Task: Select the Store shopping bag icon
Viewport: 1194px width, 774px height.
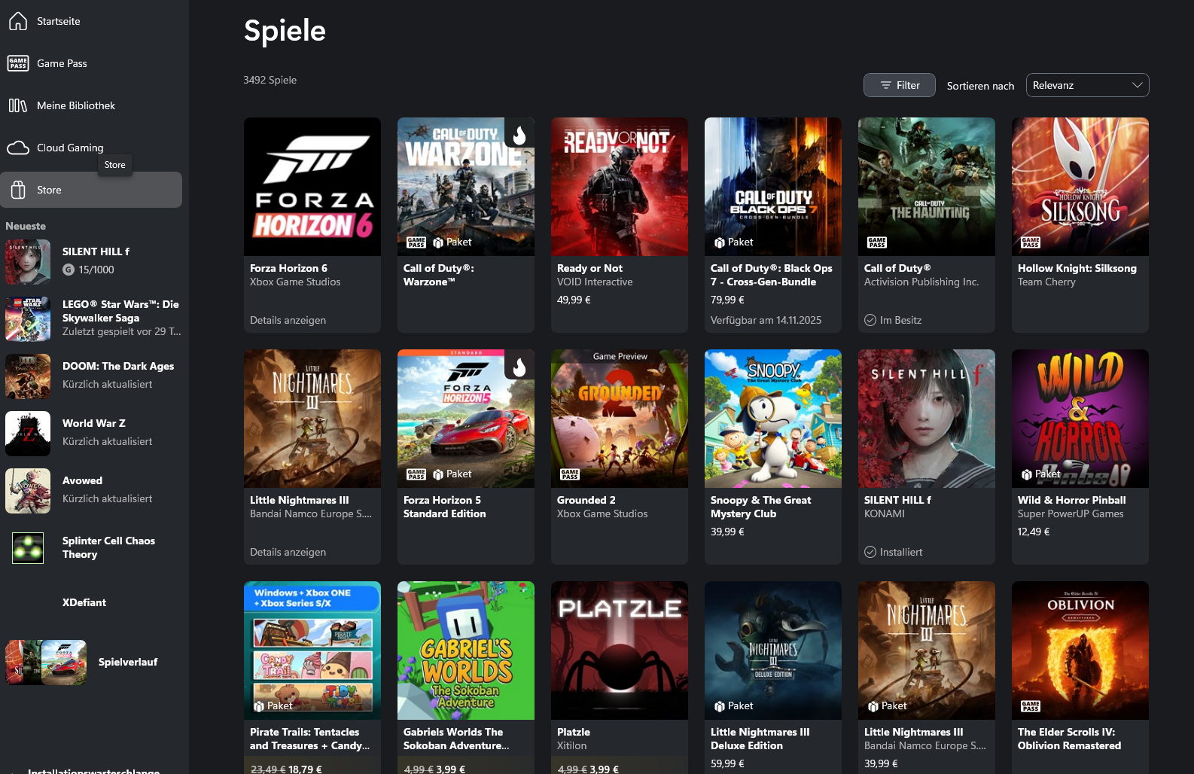Action: pyautogui.click(x=18, y=190)
